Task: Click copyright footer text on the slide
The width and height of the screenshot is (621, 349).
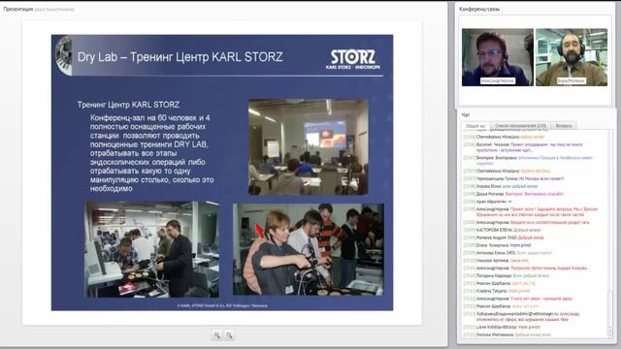Action: (x=222, y=305)
